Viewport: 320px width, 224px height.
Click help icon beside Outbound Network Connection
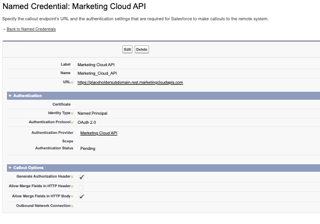pos(72,206)
